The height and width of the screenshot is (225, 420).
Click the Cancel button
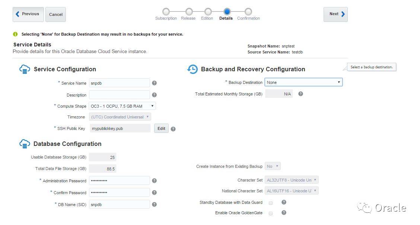click(x=56, y=14)
